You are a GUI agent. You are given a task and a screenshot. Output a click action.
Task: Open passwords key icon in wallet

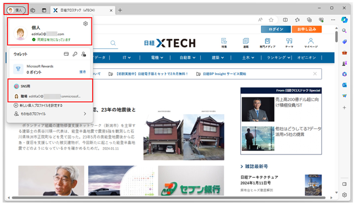coord(74,54)
